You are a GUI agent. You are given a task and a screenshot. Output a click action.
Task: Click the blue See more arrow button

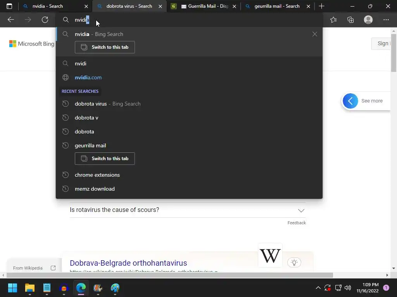coord(350,101)
